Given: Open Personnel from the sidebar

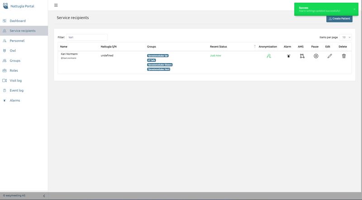Looking at the screenshot, I should (17, 41).
